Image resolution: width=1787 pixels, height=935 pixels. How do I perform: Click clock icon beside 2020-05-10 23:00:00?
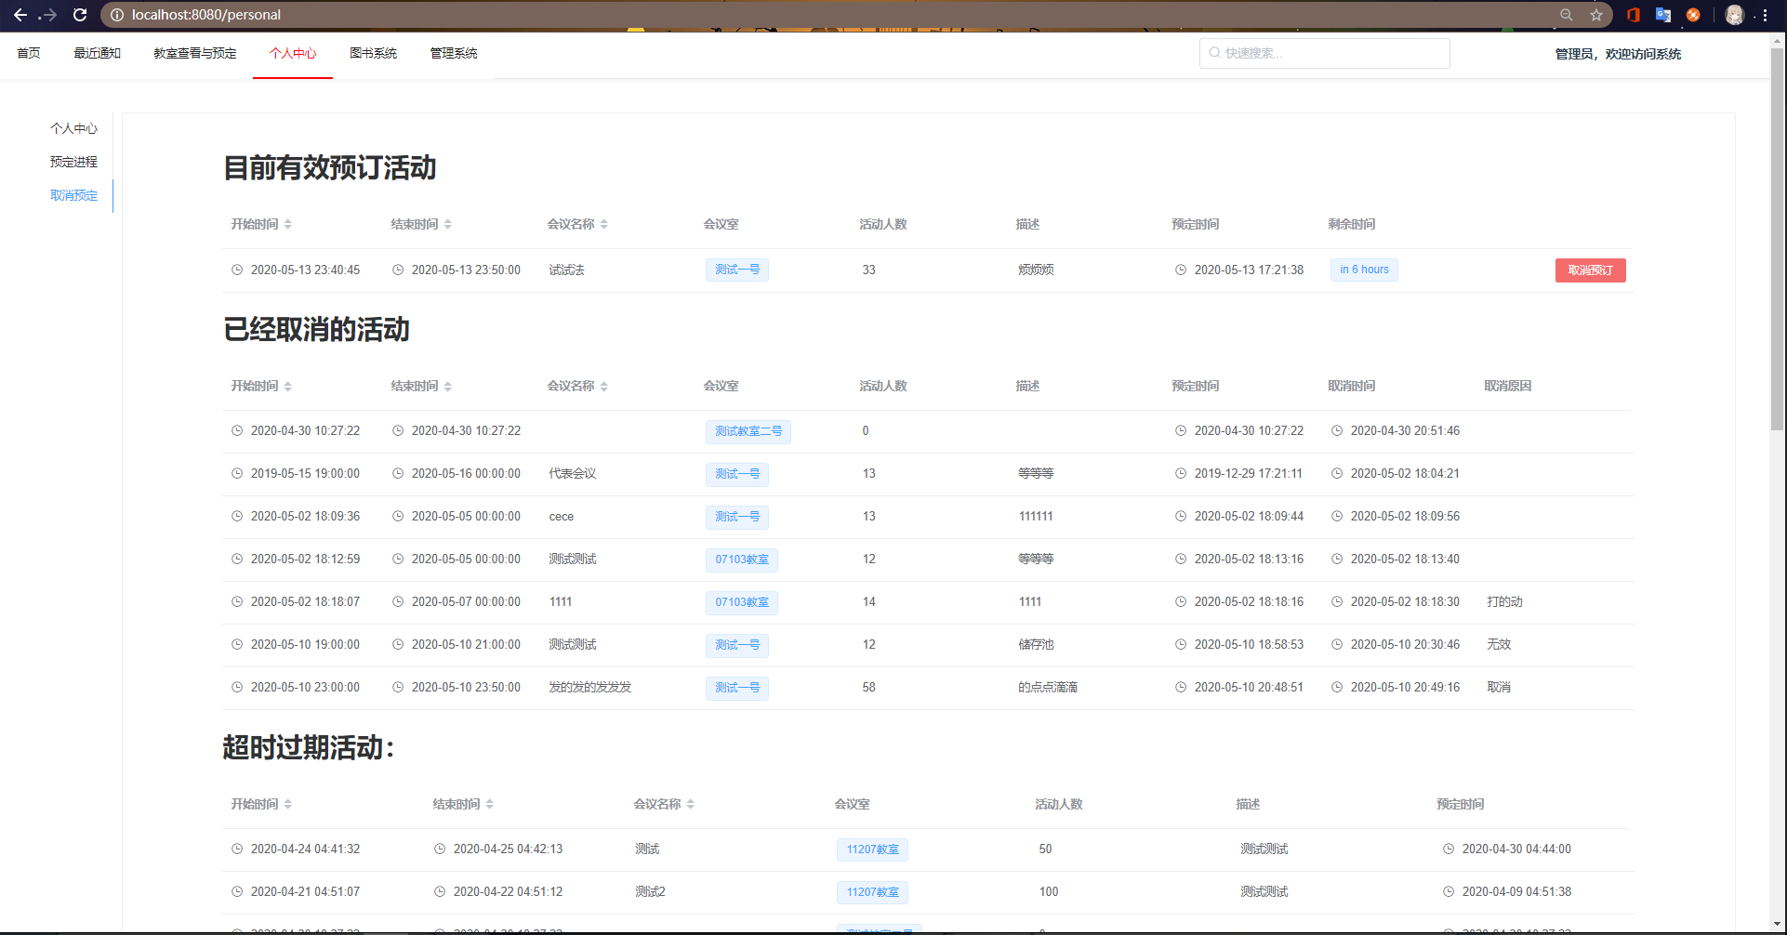tap(237, 688)
